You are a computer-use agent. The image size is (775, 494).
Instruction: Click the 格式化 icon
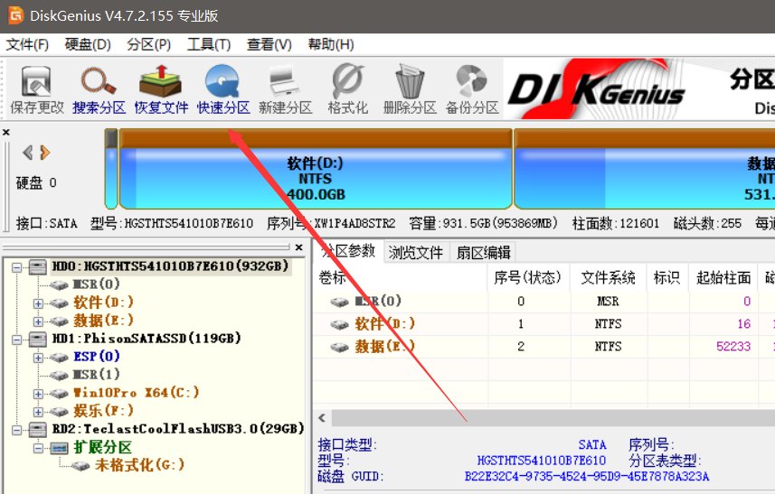[x=347, y=89]
